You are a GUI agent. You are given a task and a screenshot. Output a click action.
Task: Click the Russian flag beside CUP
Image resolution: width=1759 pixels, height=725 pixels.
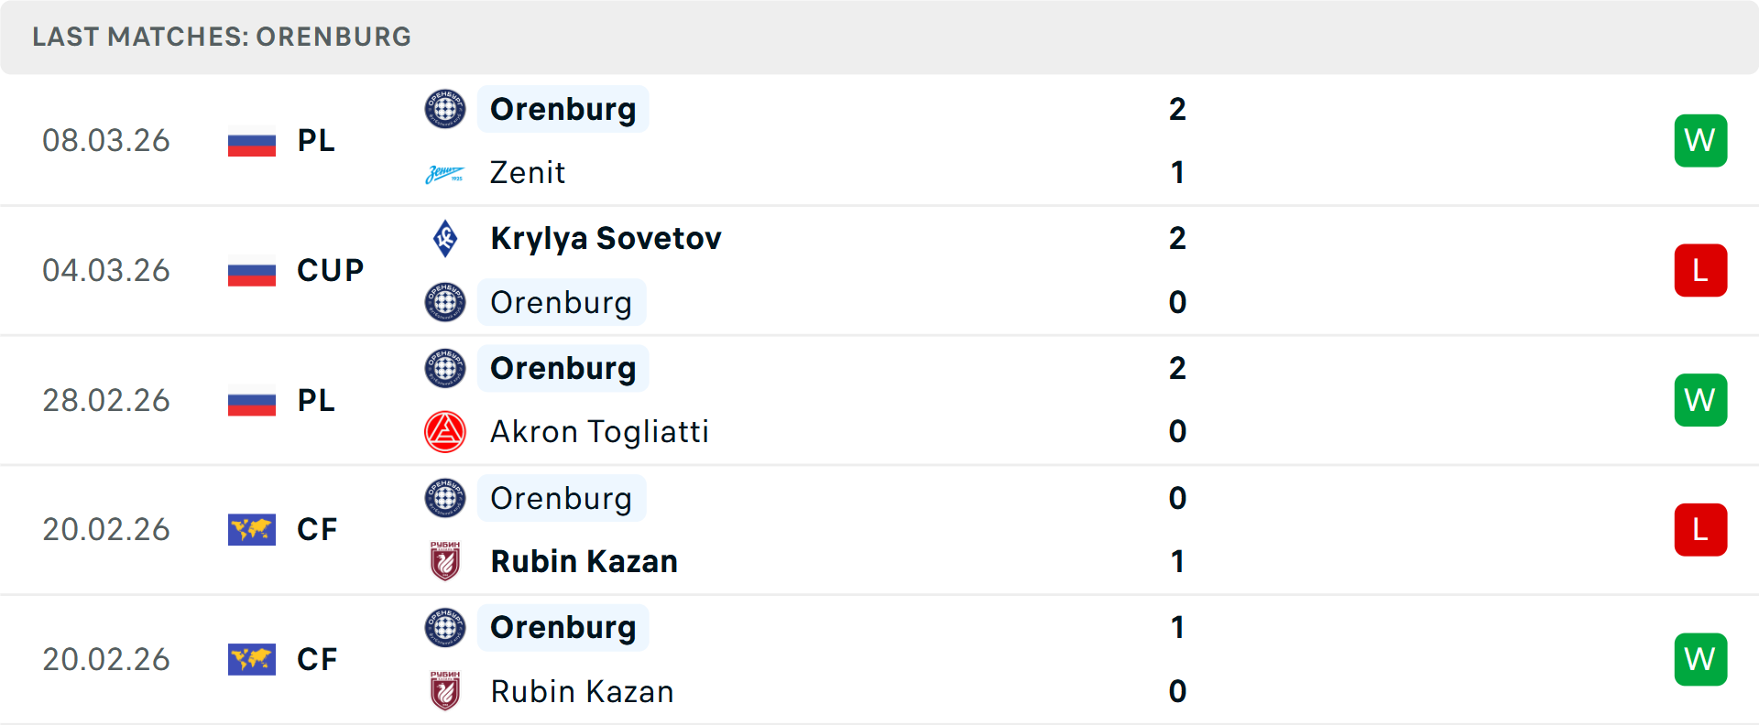pyautogui.click(x=252, y=271)
